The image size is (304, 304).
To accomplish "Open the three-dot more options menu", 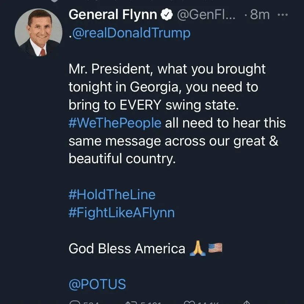I will click(x=282, y=15).
